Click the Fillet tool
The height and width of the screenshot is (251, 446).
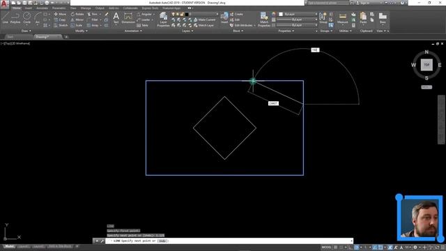click(93, 20)
